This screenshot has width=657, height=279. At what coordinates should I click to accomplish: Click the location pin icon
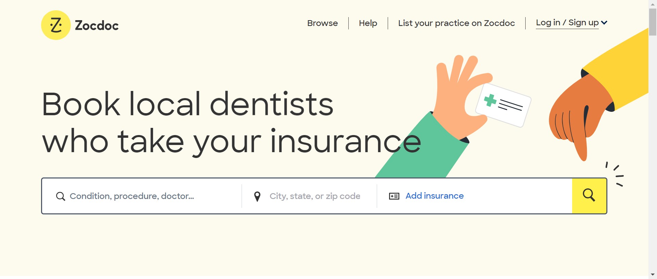point(257,196)
